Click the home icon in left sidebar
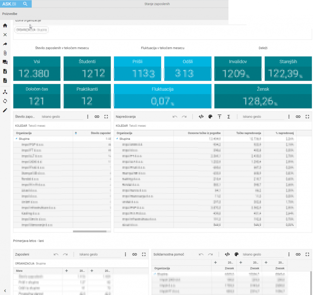The height and width of the screenshot is (295, 313). 5,26
